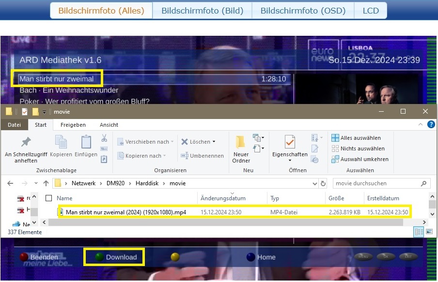Select 'Bach · Ein Weihnachtswunder' in the Mediathek list
The height and width of the screenshot is (282, 438).
(x=69, y=90)
